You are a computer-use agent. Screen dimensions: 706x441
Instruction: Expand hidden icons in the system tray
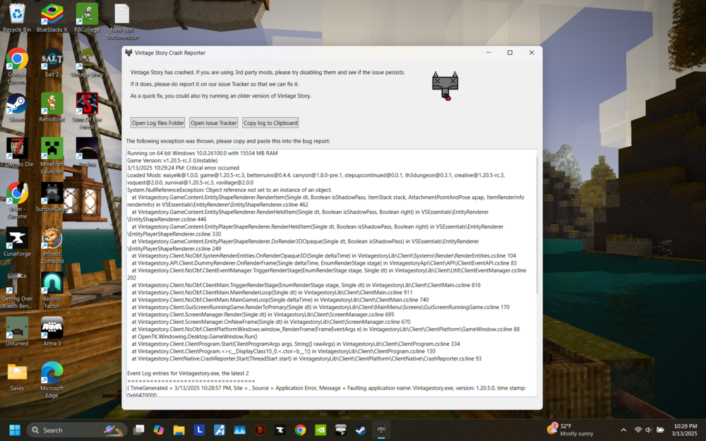(x=624, y=429)
